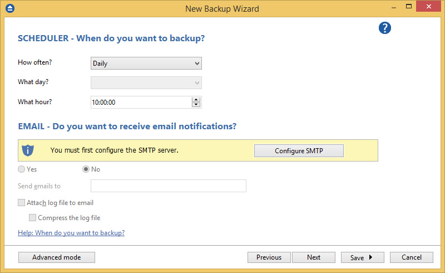Click the Save button's arrow icon
The image size is (445, 273).
[370, 257]
